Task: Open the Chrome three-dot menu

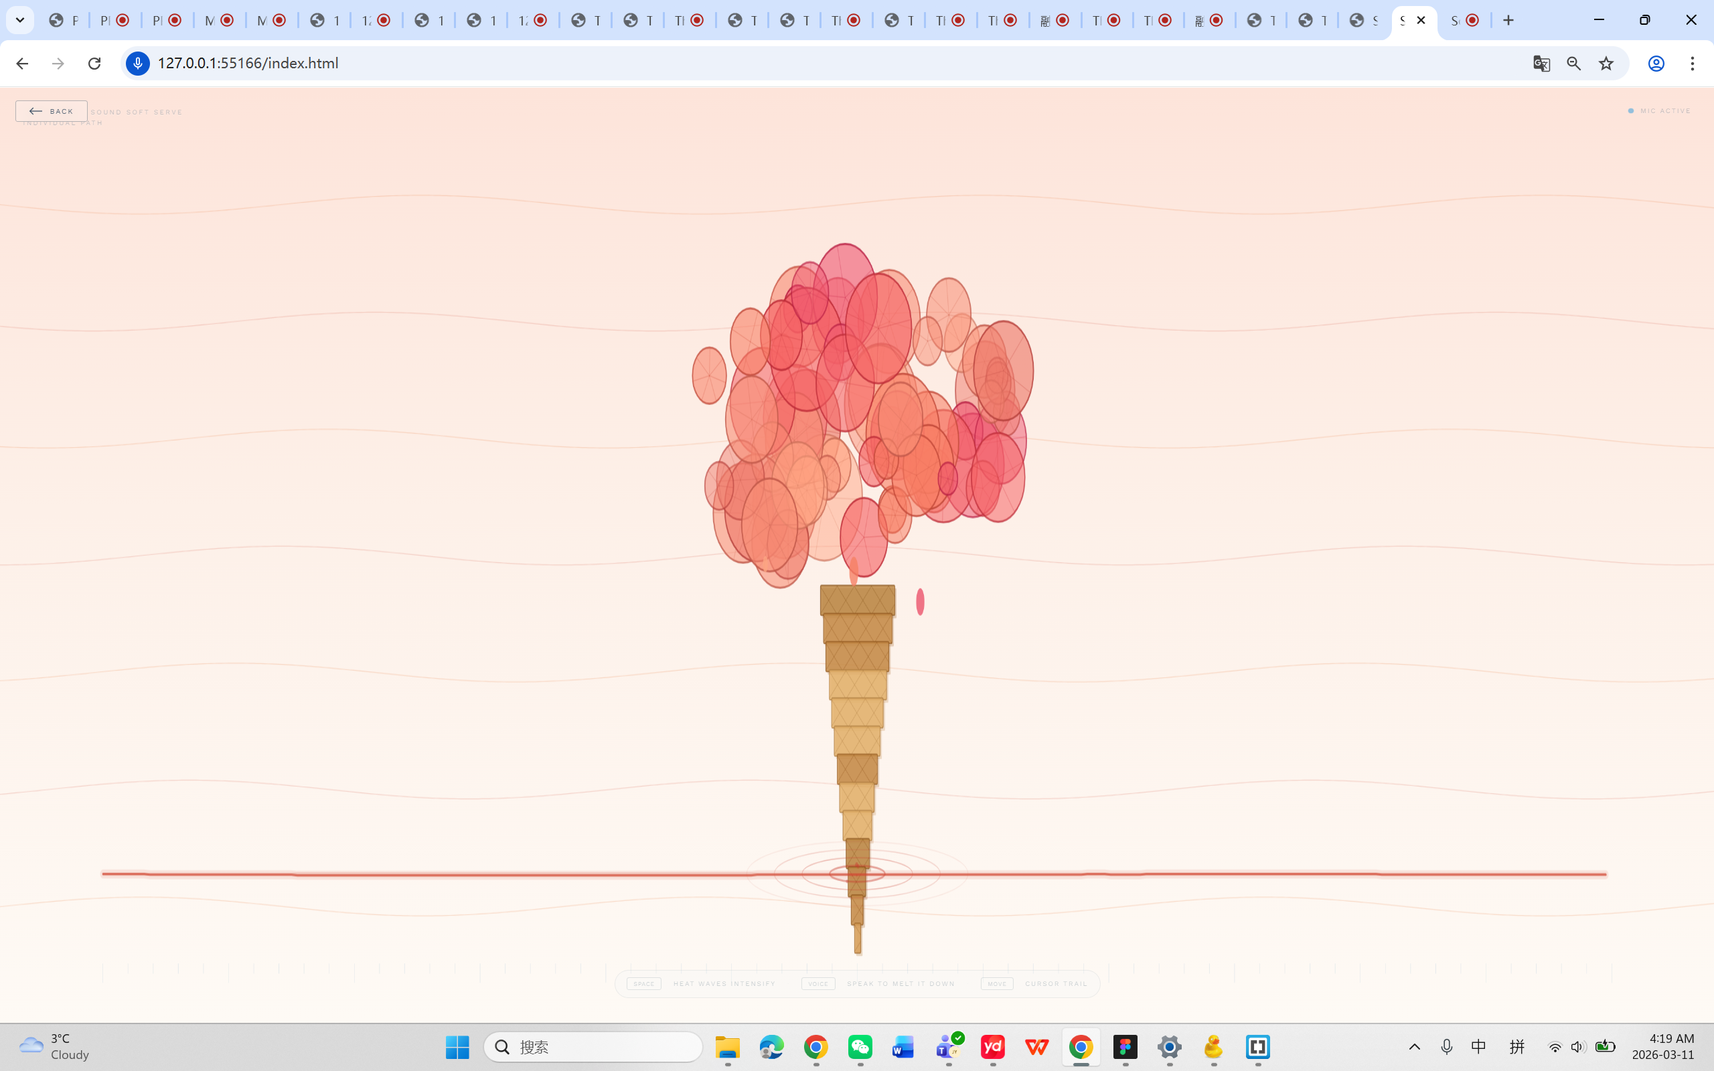Action: pyautogui.click(x=1693, y=63)
